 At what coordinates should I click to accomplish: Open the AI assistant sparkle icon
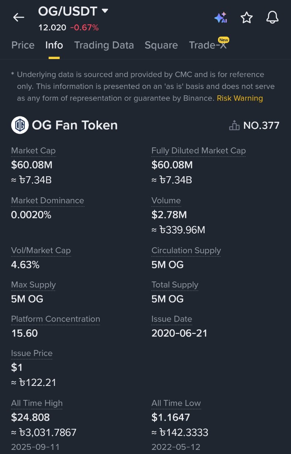tap(221, 17)
